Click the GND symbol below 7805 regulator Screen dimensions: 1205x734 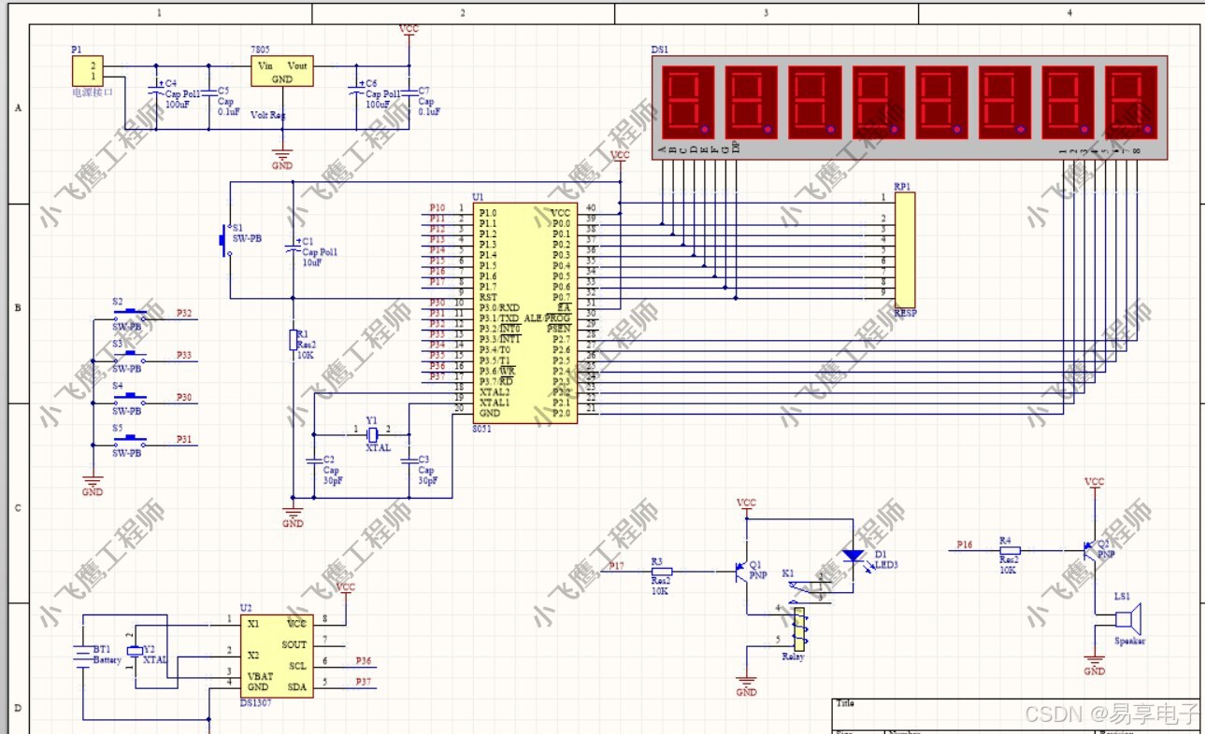281,157
